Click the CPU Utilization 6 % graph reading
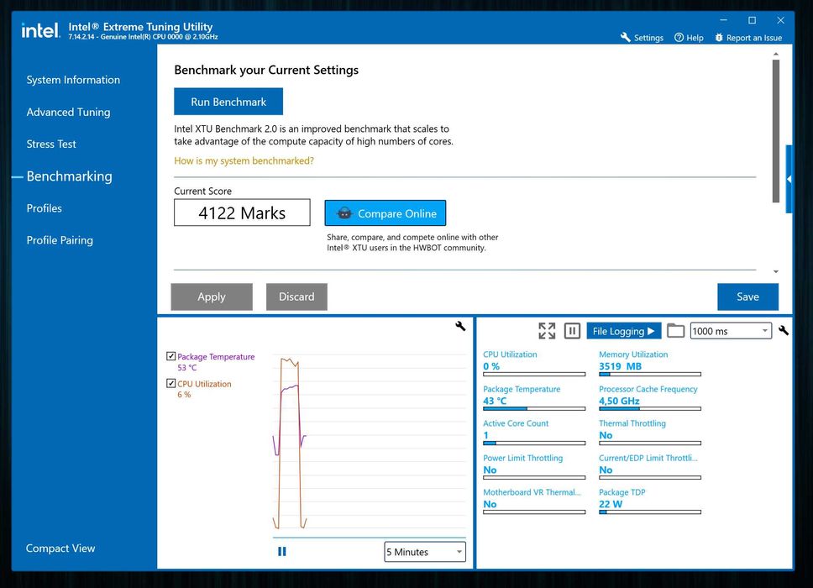Image resolution: width=813 pixels, height=588 pixels. click(x=184, y=395)
